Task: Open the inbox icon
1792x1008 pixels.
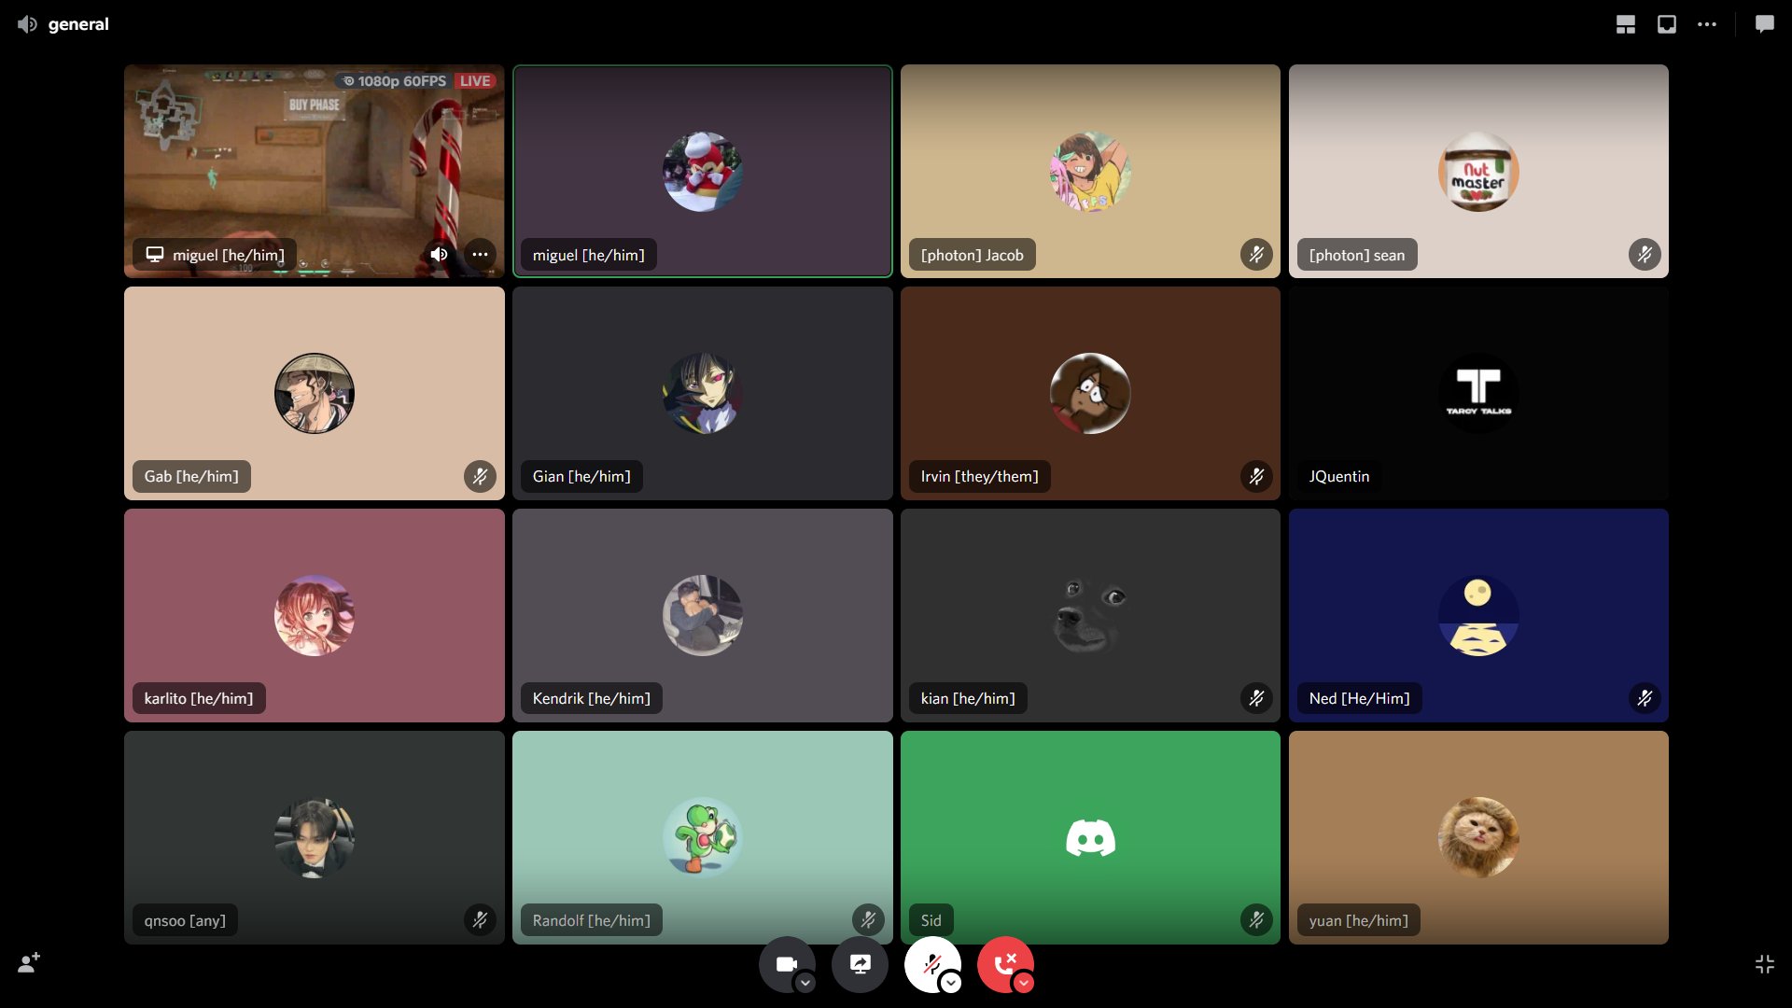Action: click(x=1666, y=24)
